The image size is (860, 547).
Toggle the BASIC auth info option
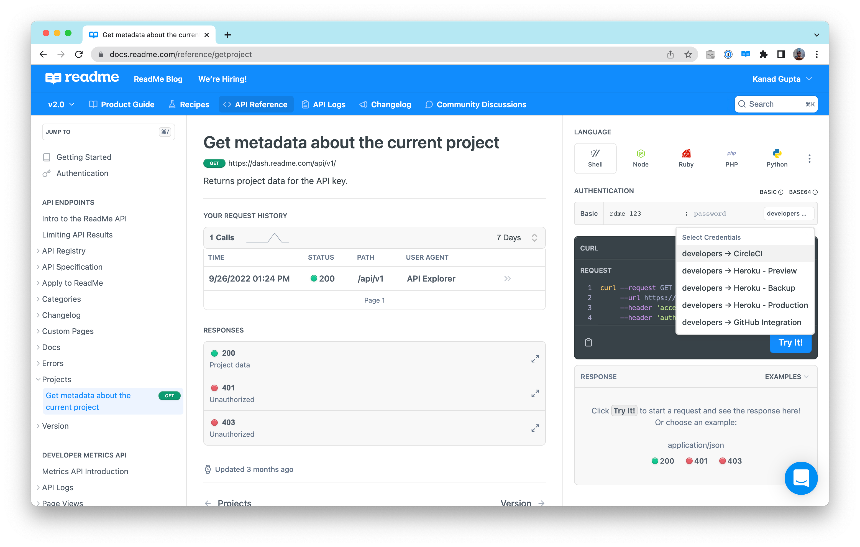pos(771,192)
